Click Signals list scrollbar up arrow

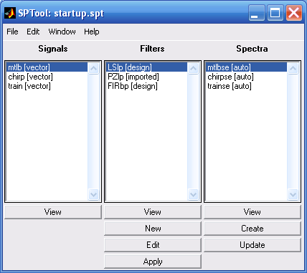93,69
